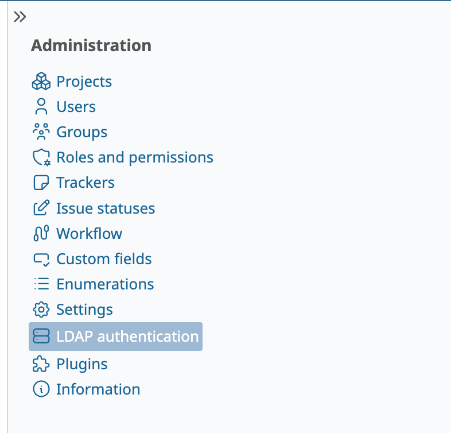
Task: Click the Information circle icon
Action: [41, 389]
